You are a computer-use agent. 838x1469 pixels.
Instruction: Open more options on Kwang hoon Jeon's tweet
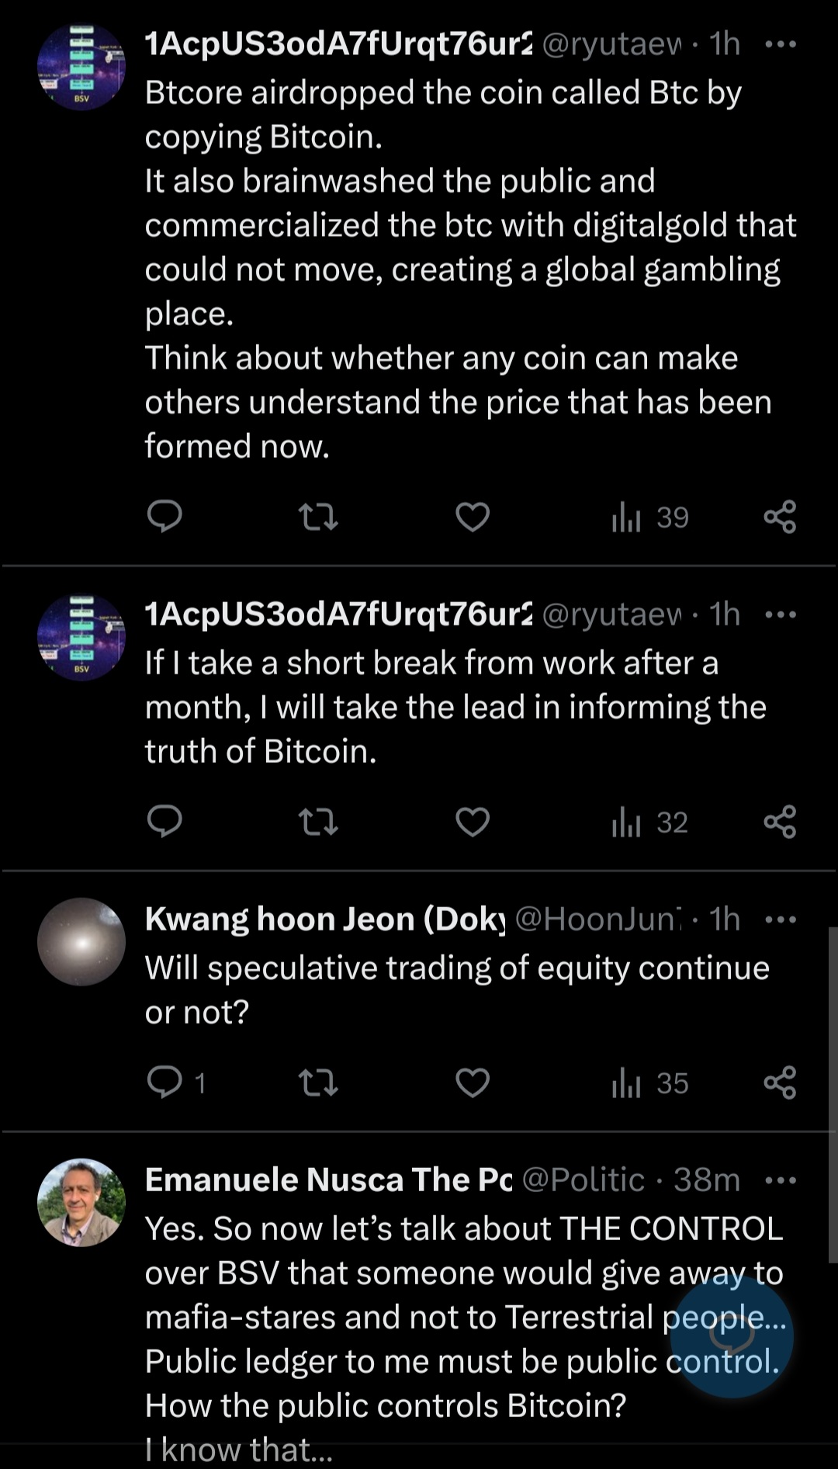coord(780,920)
